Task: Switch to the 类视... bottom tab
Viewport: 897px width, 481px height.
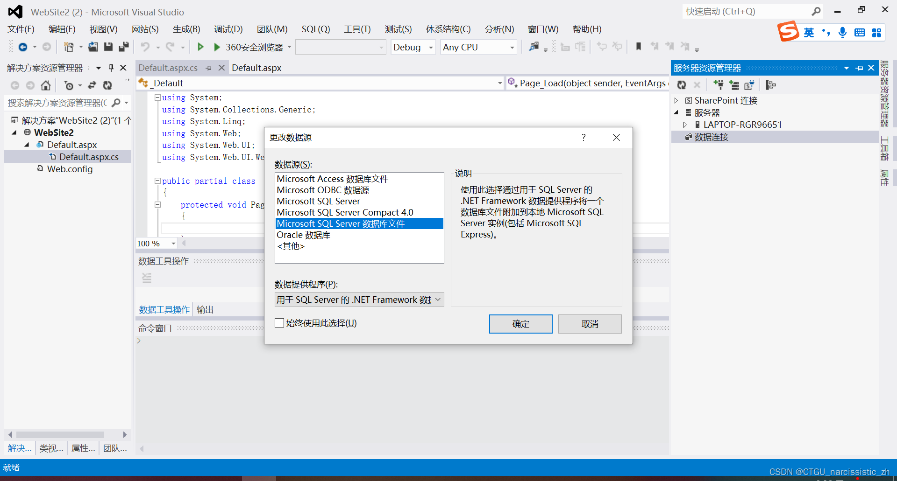Action: 51,448
